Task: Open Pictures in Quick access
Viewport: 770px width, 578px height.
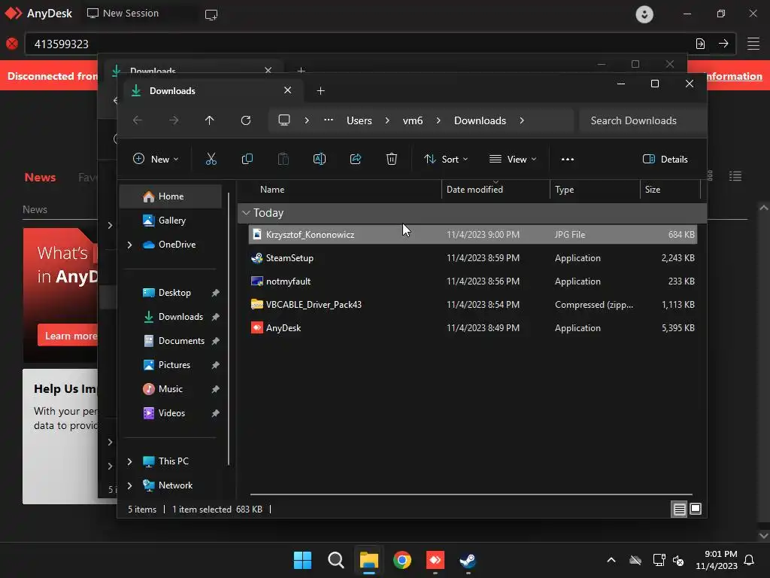Action: 174,365
